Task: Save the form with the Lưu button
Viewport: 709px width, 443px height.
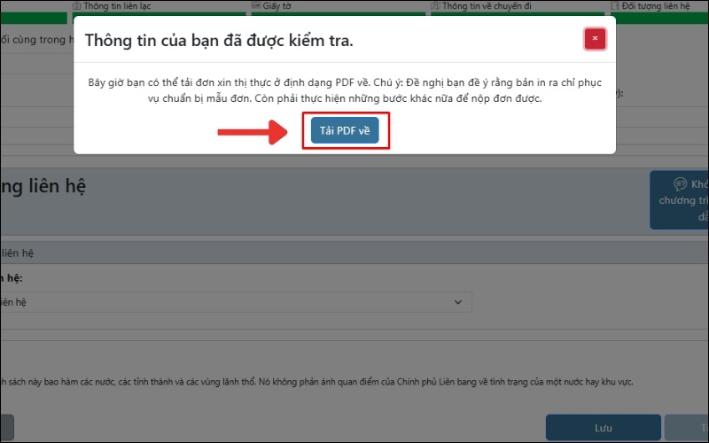Action: [x=604, y=428]
